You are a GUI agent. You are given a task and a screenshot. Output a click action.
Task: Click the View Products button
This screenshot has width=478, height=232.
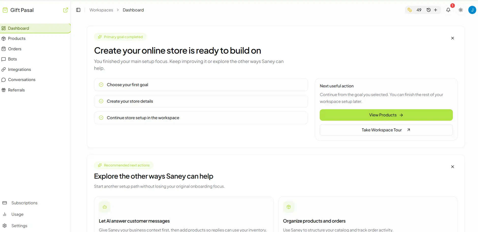click(x=386, y=115)
